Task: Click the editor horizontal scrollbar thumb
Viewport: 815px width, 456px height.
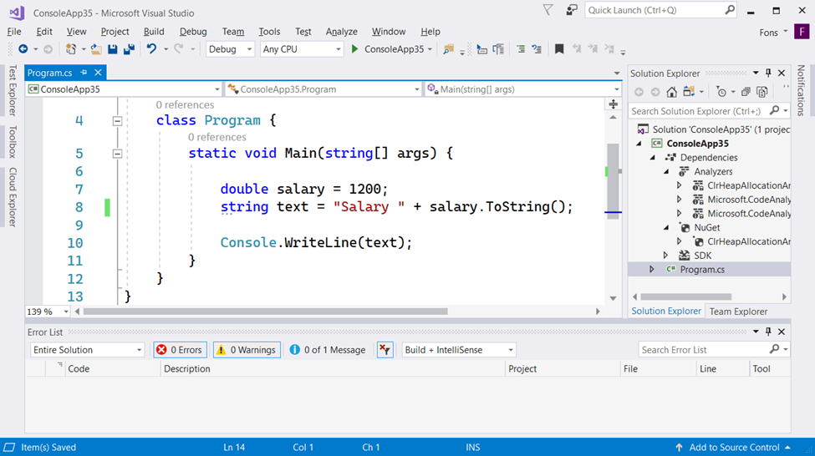Action: click(x=265, y=312)
